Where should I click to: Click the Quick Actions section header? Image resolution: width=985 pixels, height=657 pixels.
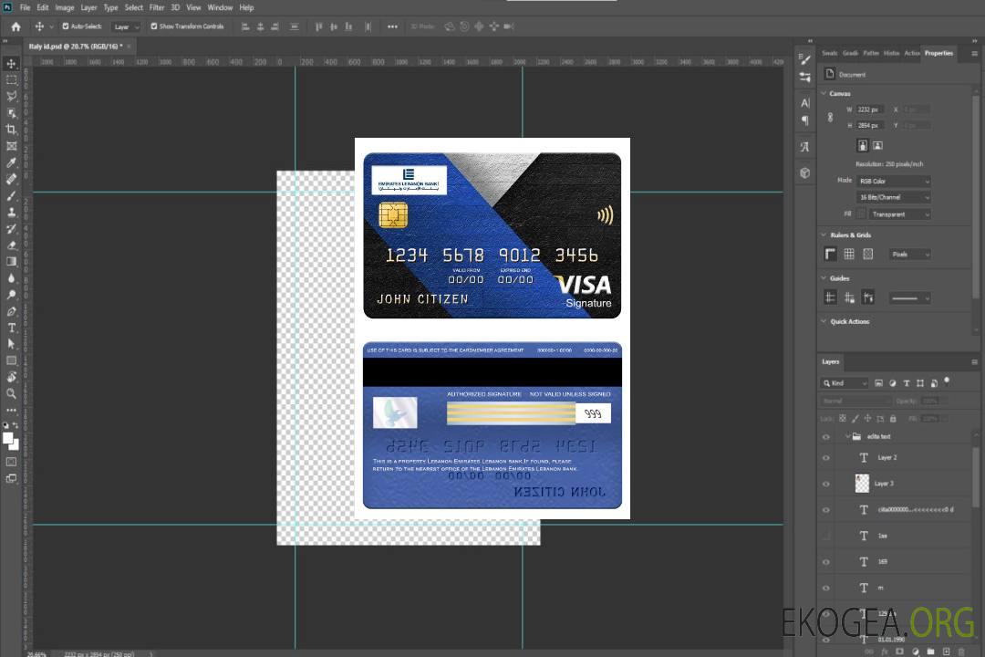[x=849, y=321]
